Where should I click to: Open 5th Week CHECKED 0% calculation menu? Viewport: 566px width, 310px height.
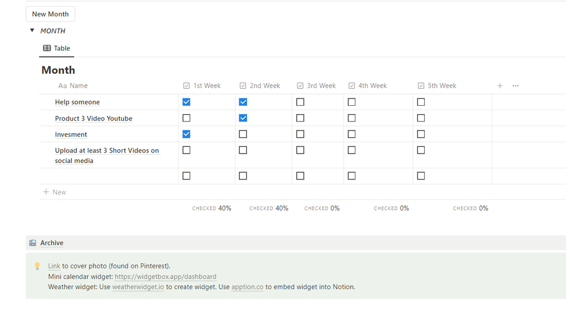[x=470, y=208]
